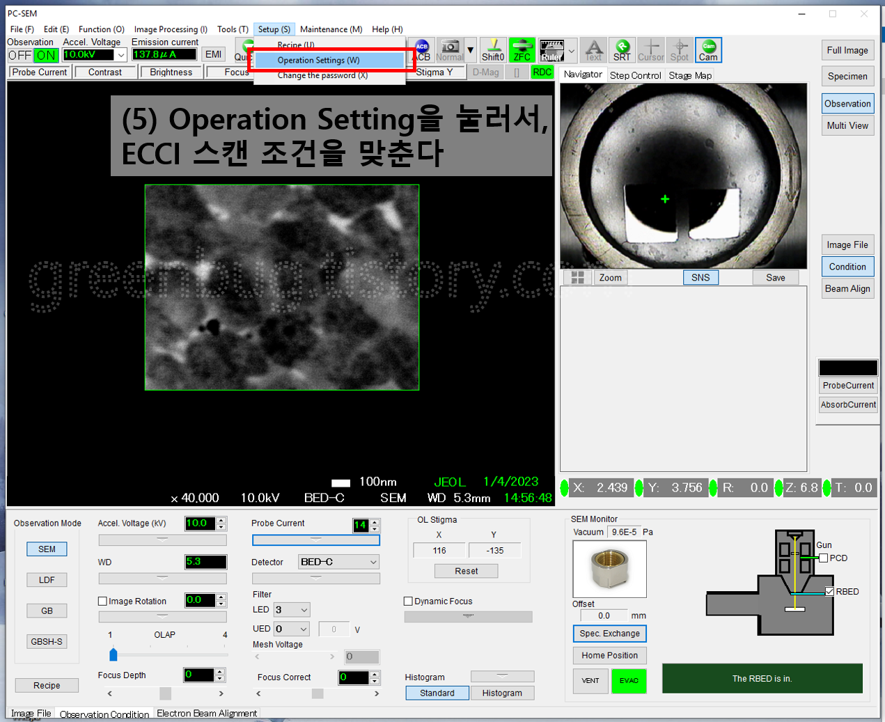
Task: Open the Image Processing (I) menu
Action: [x=171, y=29]
